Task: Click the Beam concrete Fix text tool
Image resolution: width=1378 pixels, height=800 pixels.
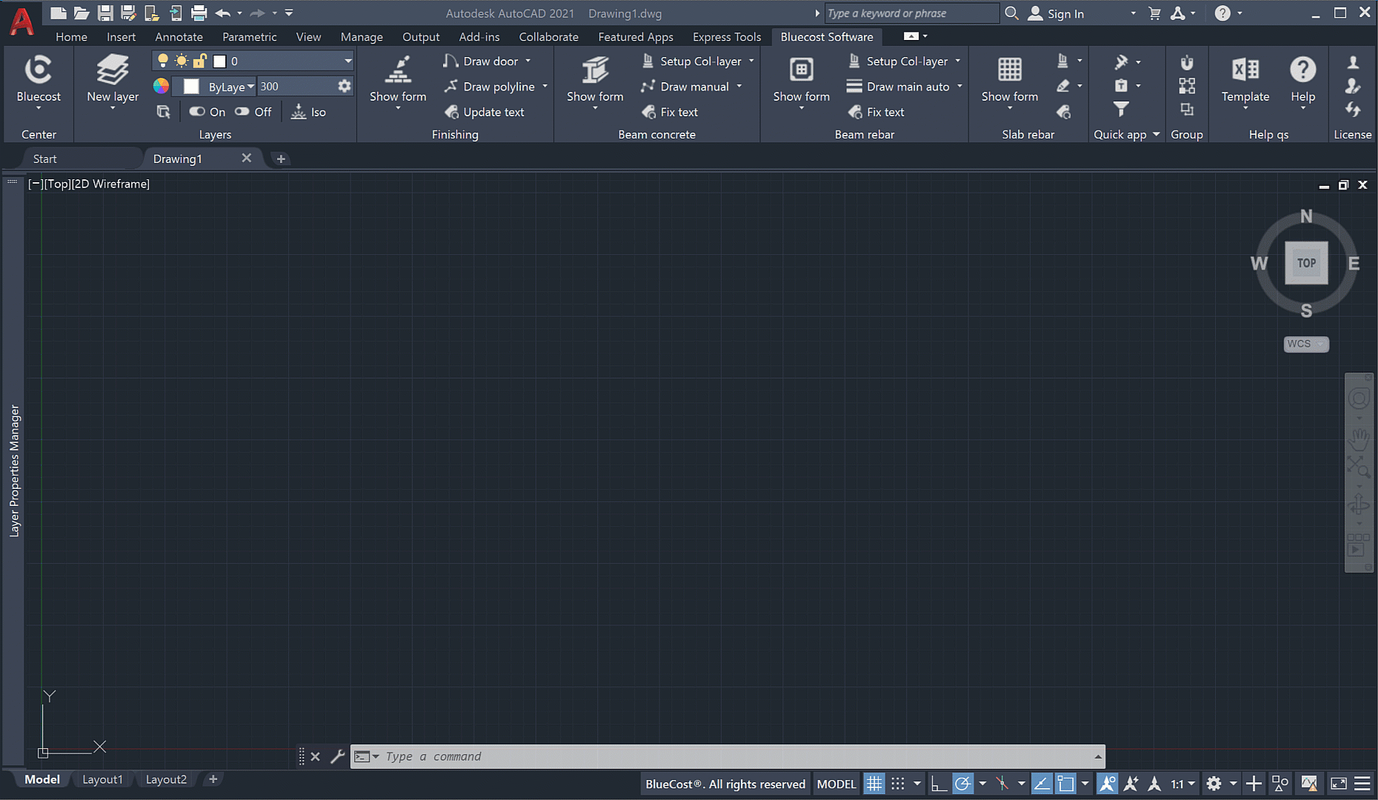Action: tap(670, 112)
